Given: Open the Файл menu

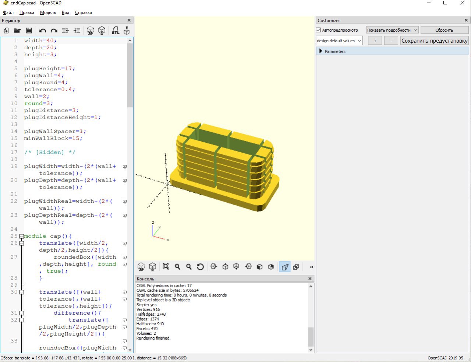Looking at the screenshot, I should (8, 13).
